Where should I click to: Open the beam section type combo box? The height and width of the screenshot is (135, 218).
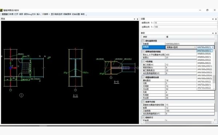(181, 47)
